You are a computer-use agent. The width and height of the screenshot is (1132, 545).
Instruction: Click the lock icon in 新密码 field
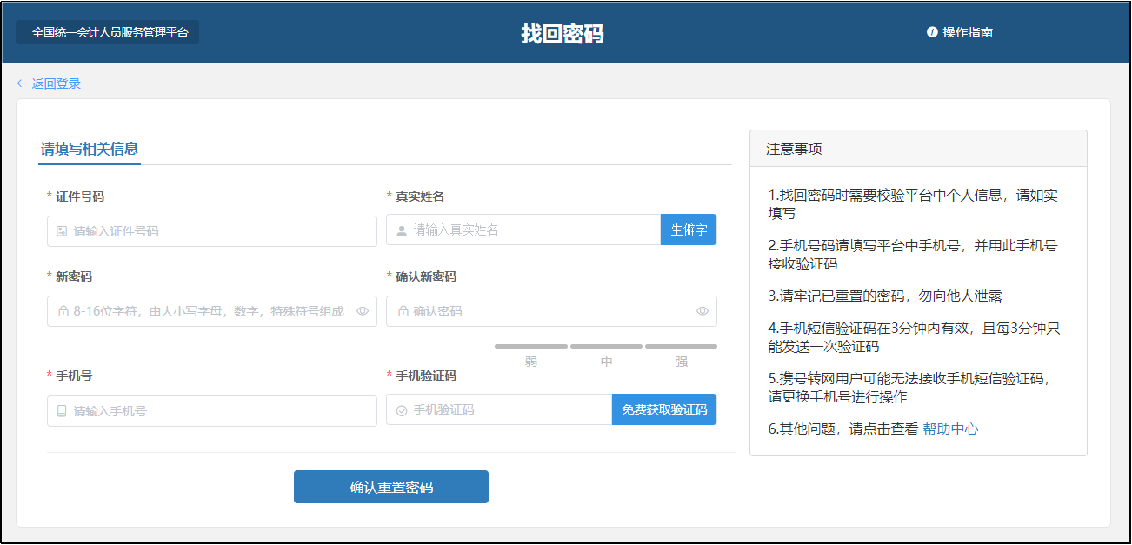pyautogui.click(x=63, y=311)
